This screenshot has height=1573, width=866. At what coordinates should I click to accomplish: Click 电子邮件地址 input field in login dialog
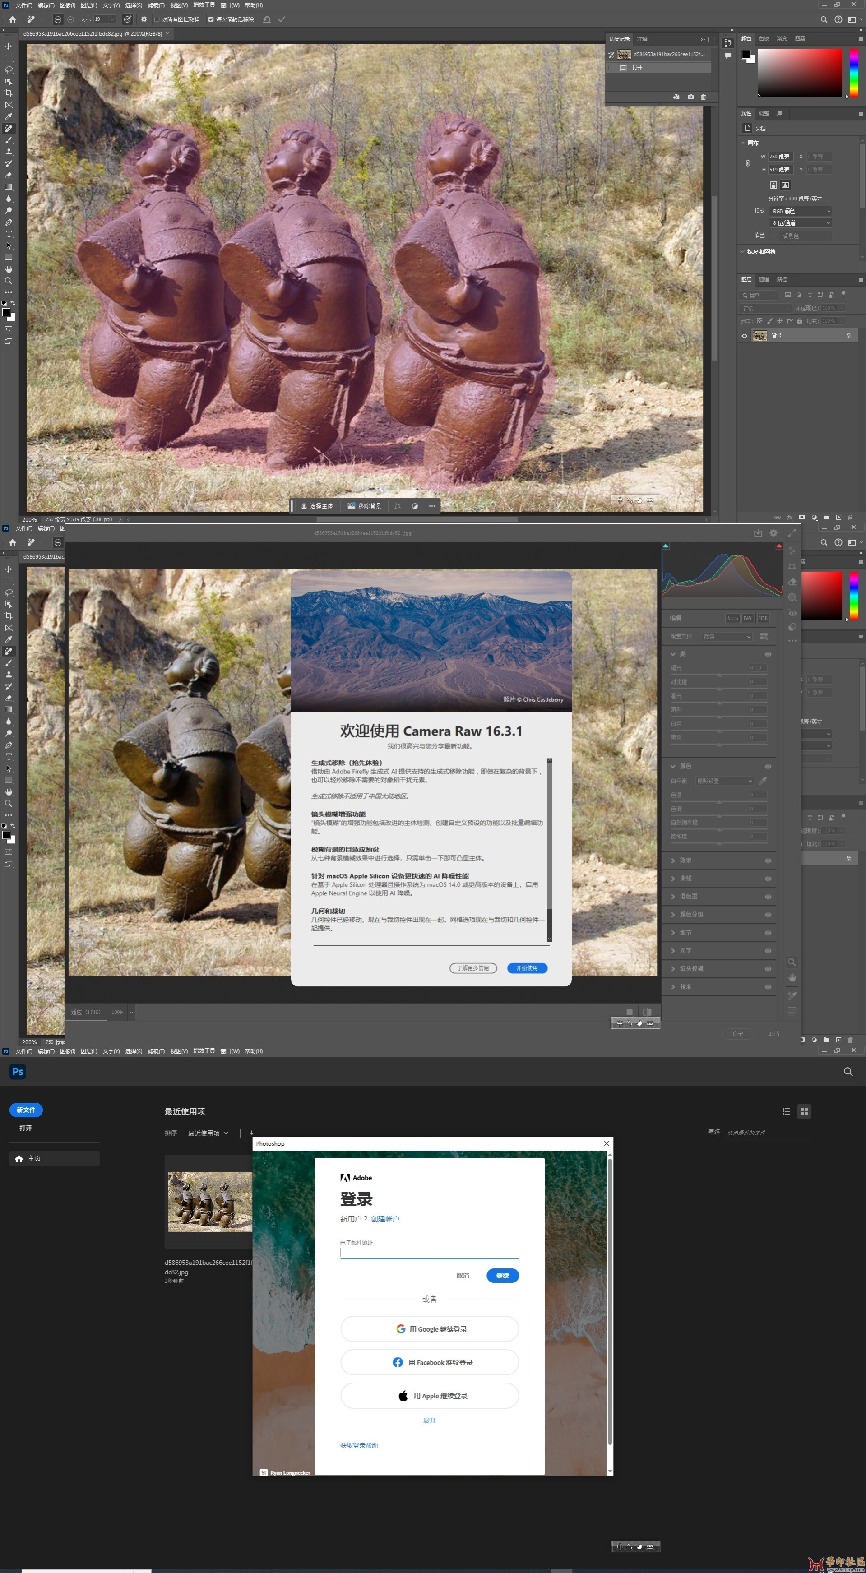click(x=429, y=1253)
